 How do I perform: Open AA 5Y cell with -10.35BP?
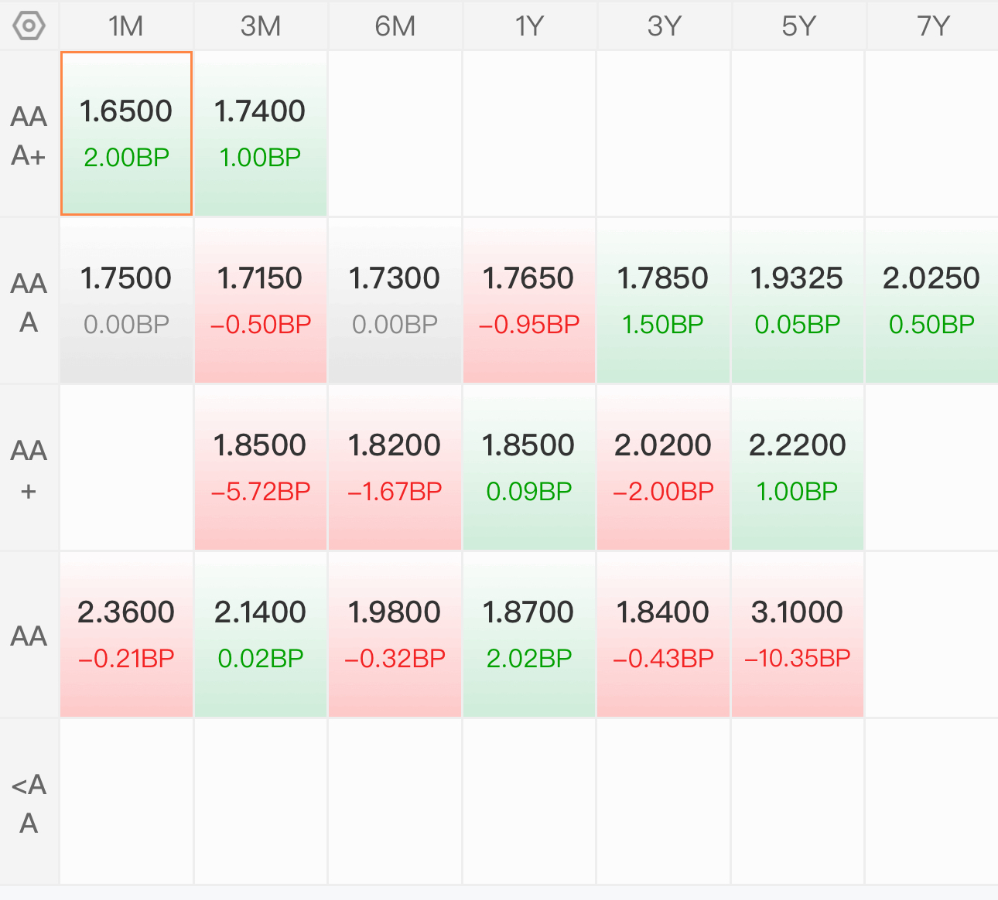coord(798,635)
